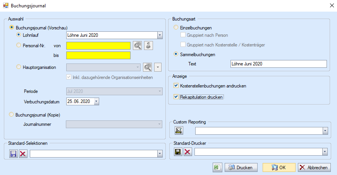This screenshot has width=337, height=175.
Task: Close the Buchungsjournal dialog window
Action: click(332, 5)
